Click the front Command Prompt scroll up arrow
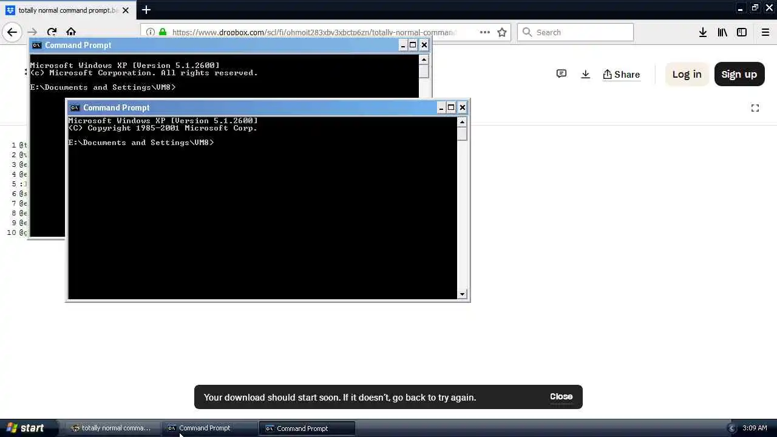 pos(462,122)
